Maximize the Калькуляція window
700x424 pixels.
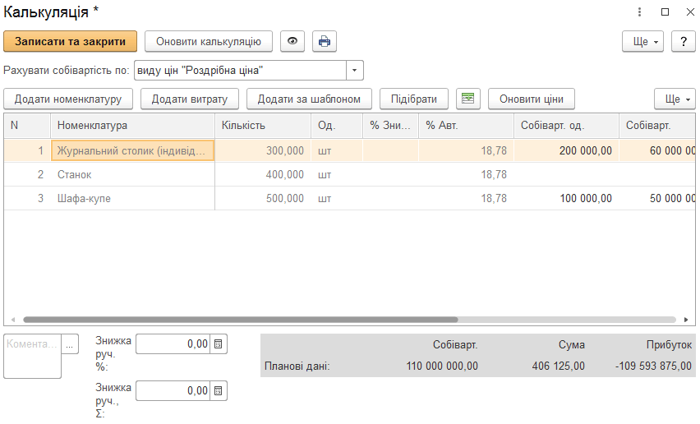tap(665, 12)
